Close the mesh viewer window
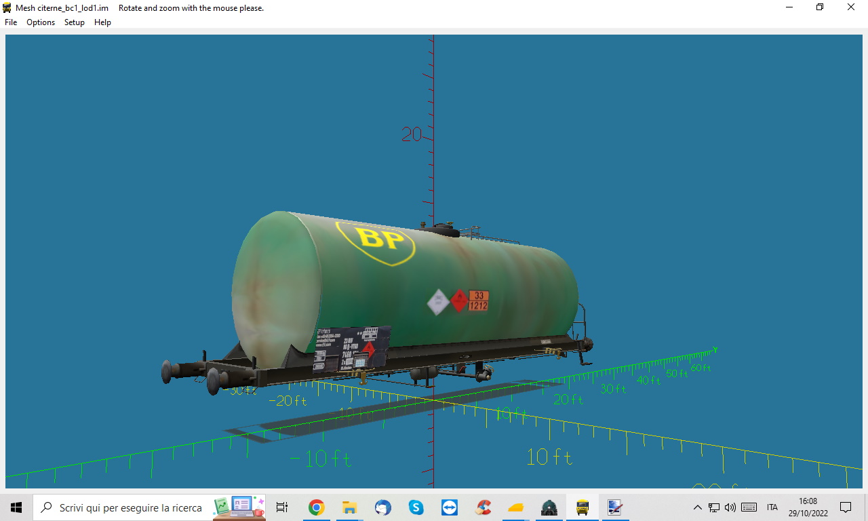Image resolution: width=868 pixels, height=521 pixels. pyautogui.click(x=851, y=7)
